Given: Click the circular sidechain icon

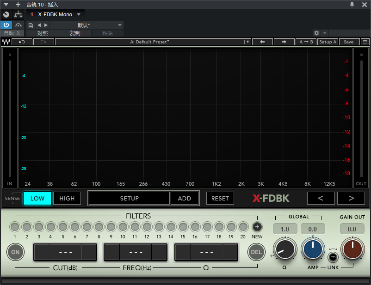Looking at the screenshot, I should [6, 14].
